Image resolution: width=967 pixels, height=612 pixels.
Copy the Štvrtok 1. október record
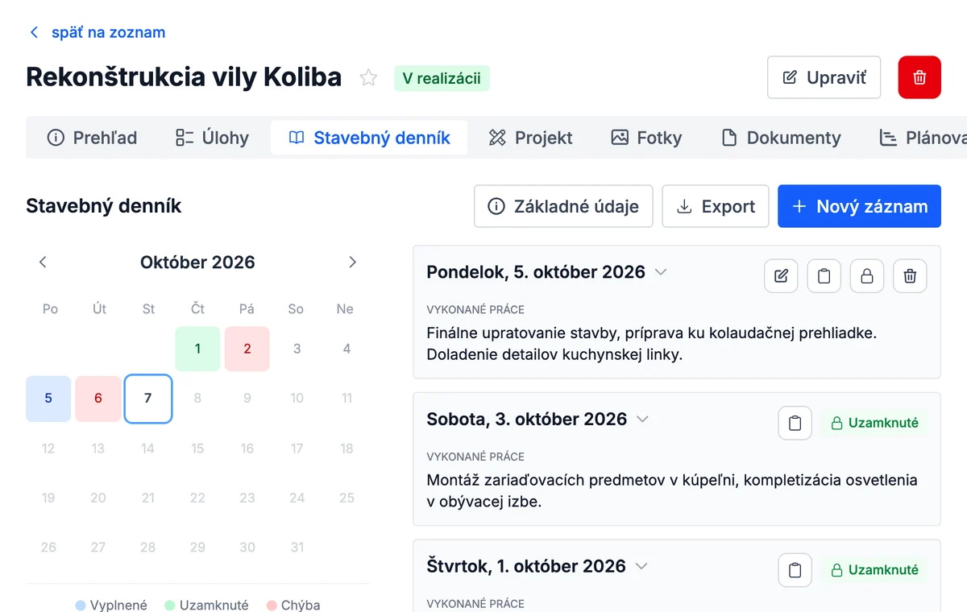pyautogui.click(x=795, y=571)
